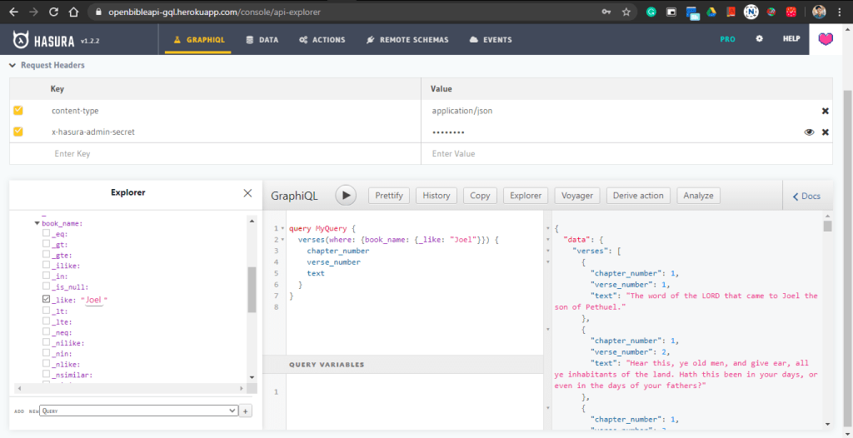Open Hasura settings gear icon

(759, 39)
